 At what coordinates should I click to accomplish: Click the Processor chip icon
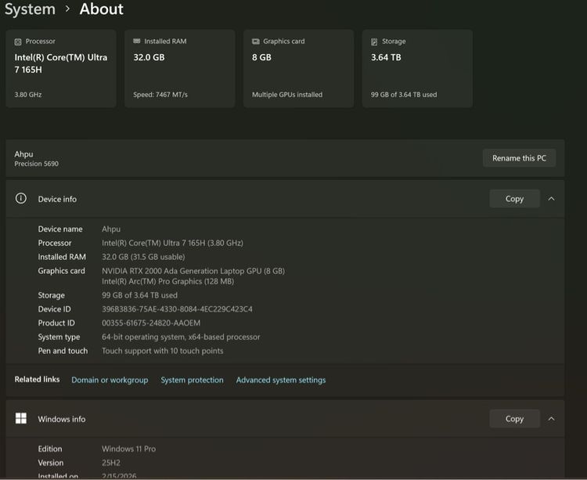click(17, 42)
